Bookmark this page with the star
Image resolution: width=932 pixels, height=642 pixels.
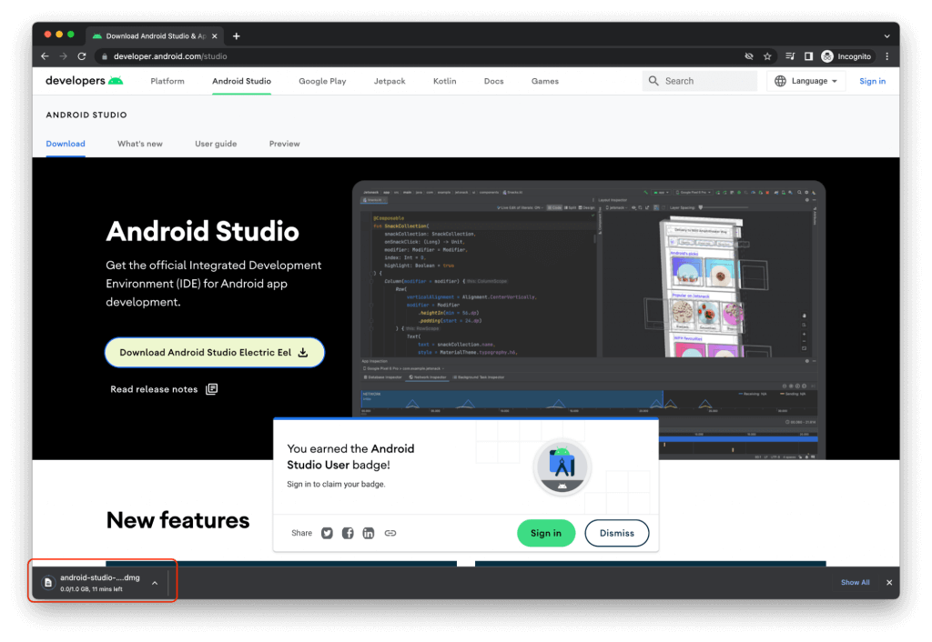pyautogui.click(x=767, y=55)
